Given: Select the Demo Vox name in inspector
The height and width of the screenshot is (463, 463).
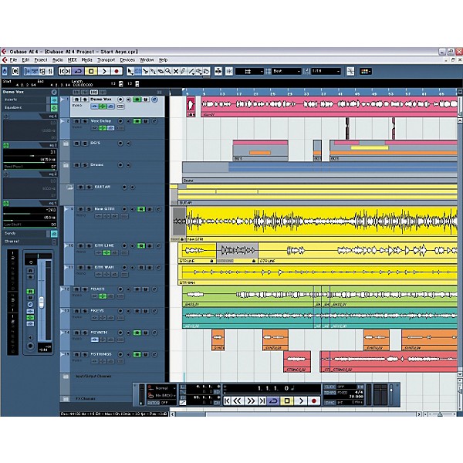Looking at the screenshot, I should [x=14, y=92].
